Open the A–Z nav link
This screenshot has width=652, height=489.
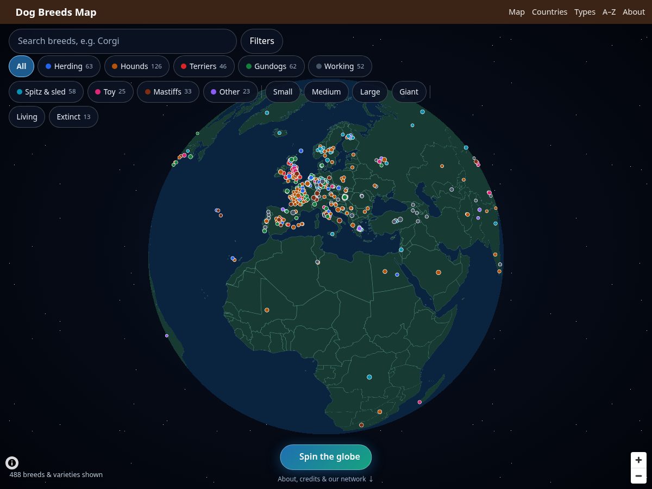[609, 12]
